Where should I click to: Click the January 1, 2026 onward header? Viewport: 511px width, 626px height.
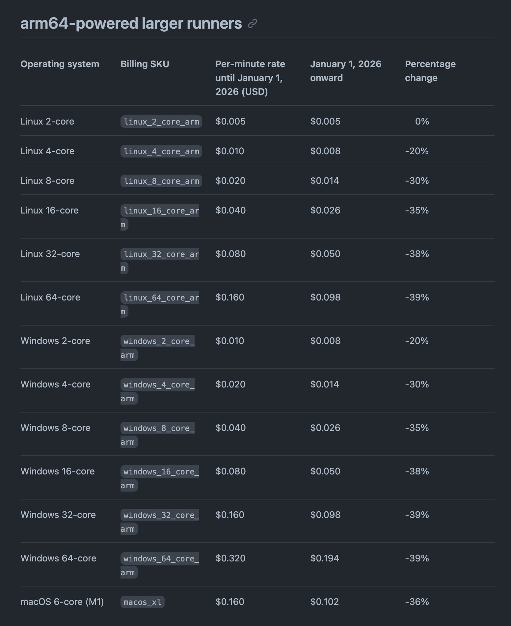pyautogui.click(x=345, y=71)
